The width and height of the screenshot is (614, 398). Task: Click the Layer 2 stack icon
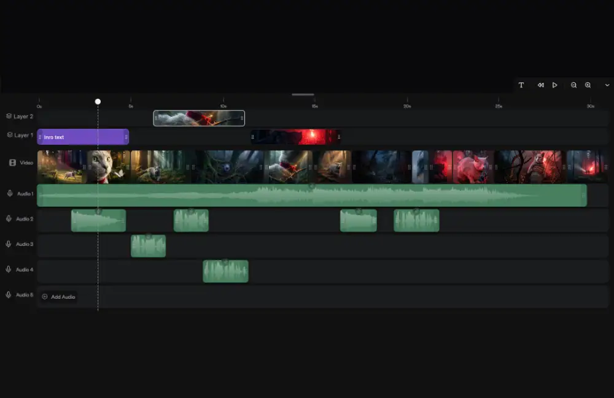9,116
